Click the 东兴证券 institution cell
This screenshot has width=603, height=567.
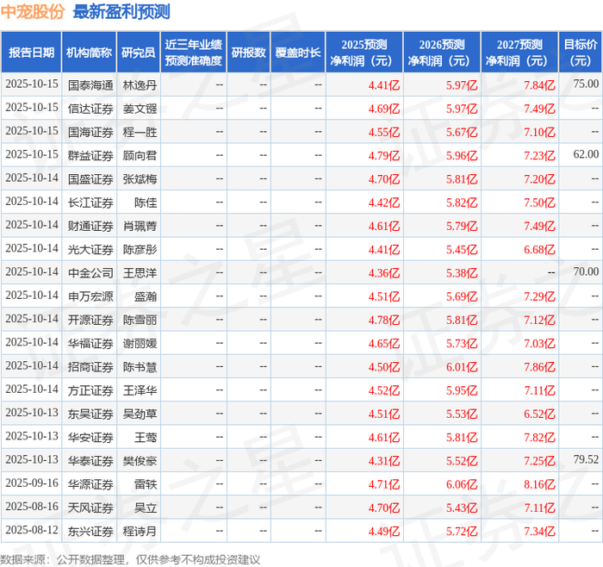point(90,531)
